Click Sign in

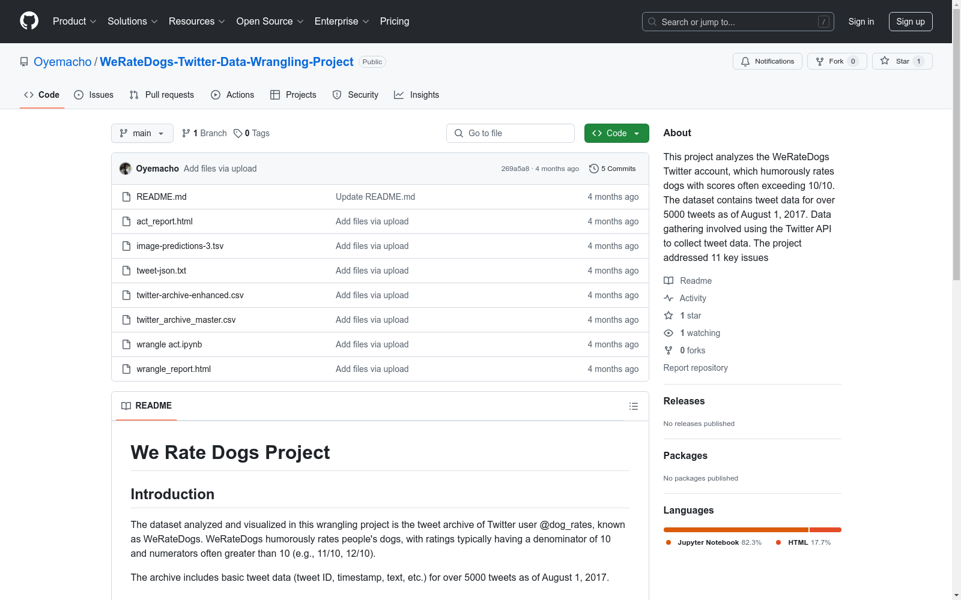(861, 22)
